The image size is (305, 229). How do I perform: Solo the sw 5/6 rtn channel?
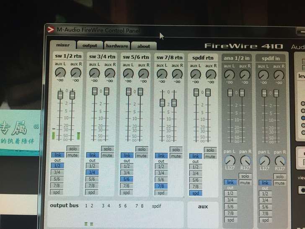(142, 149)
